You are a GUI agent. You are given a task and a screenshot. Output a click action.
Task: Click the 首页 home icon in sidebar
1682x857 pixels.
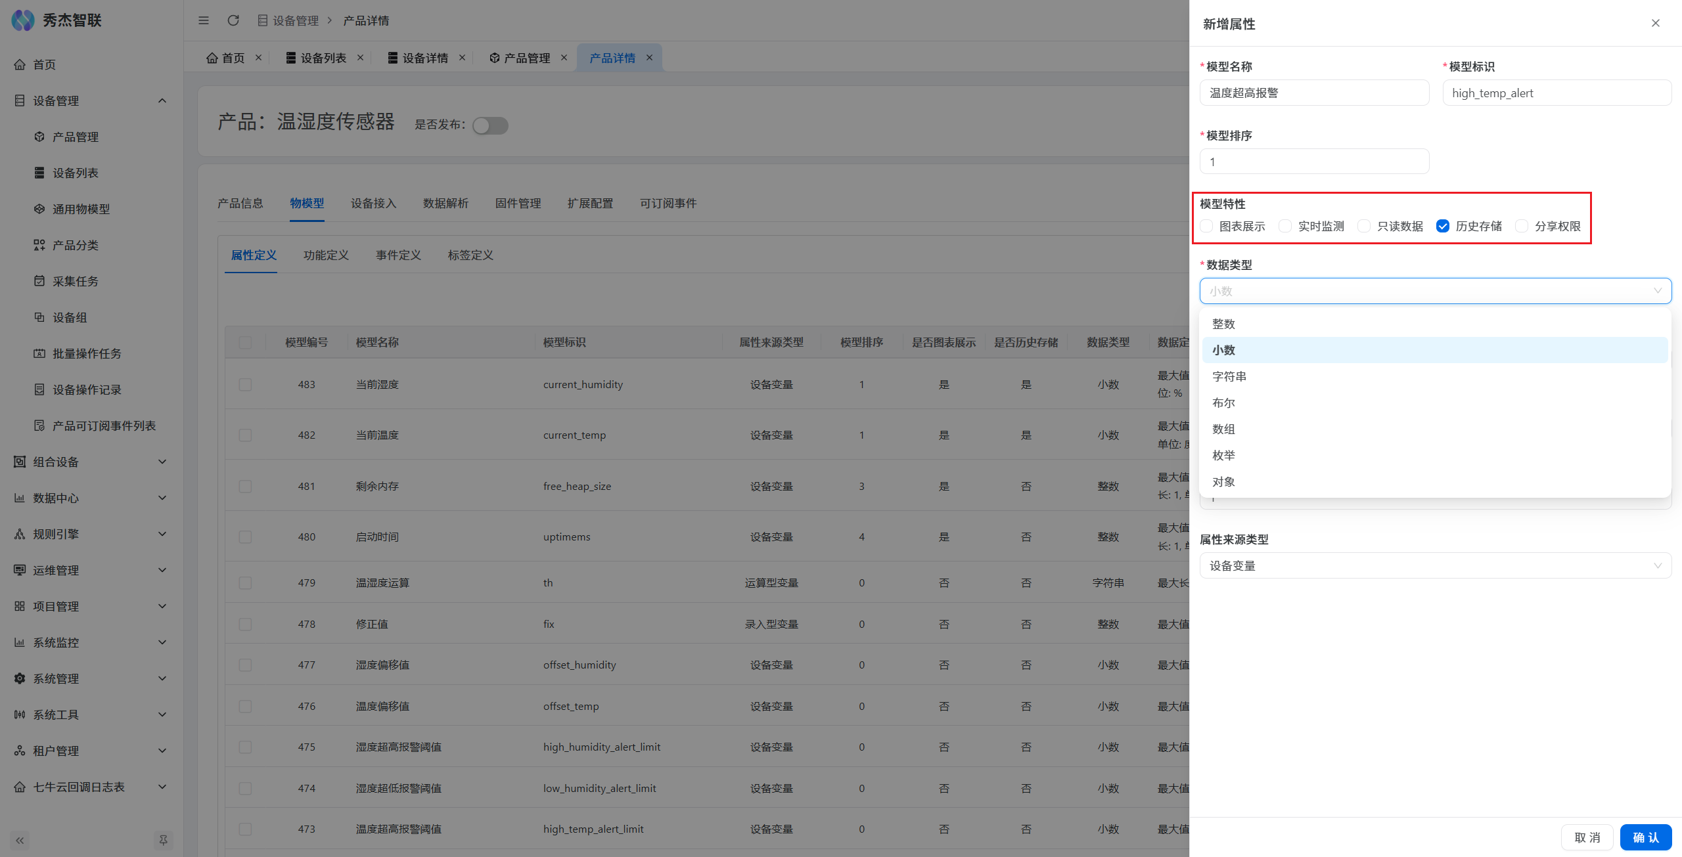[x=20, y=64]
